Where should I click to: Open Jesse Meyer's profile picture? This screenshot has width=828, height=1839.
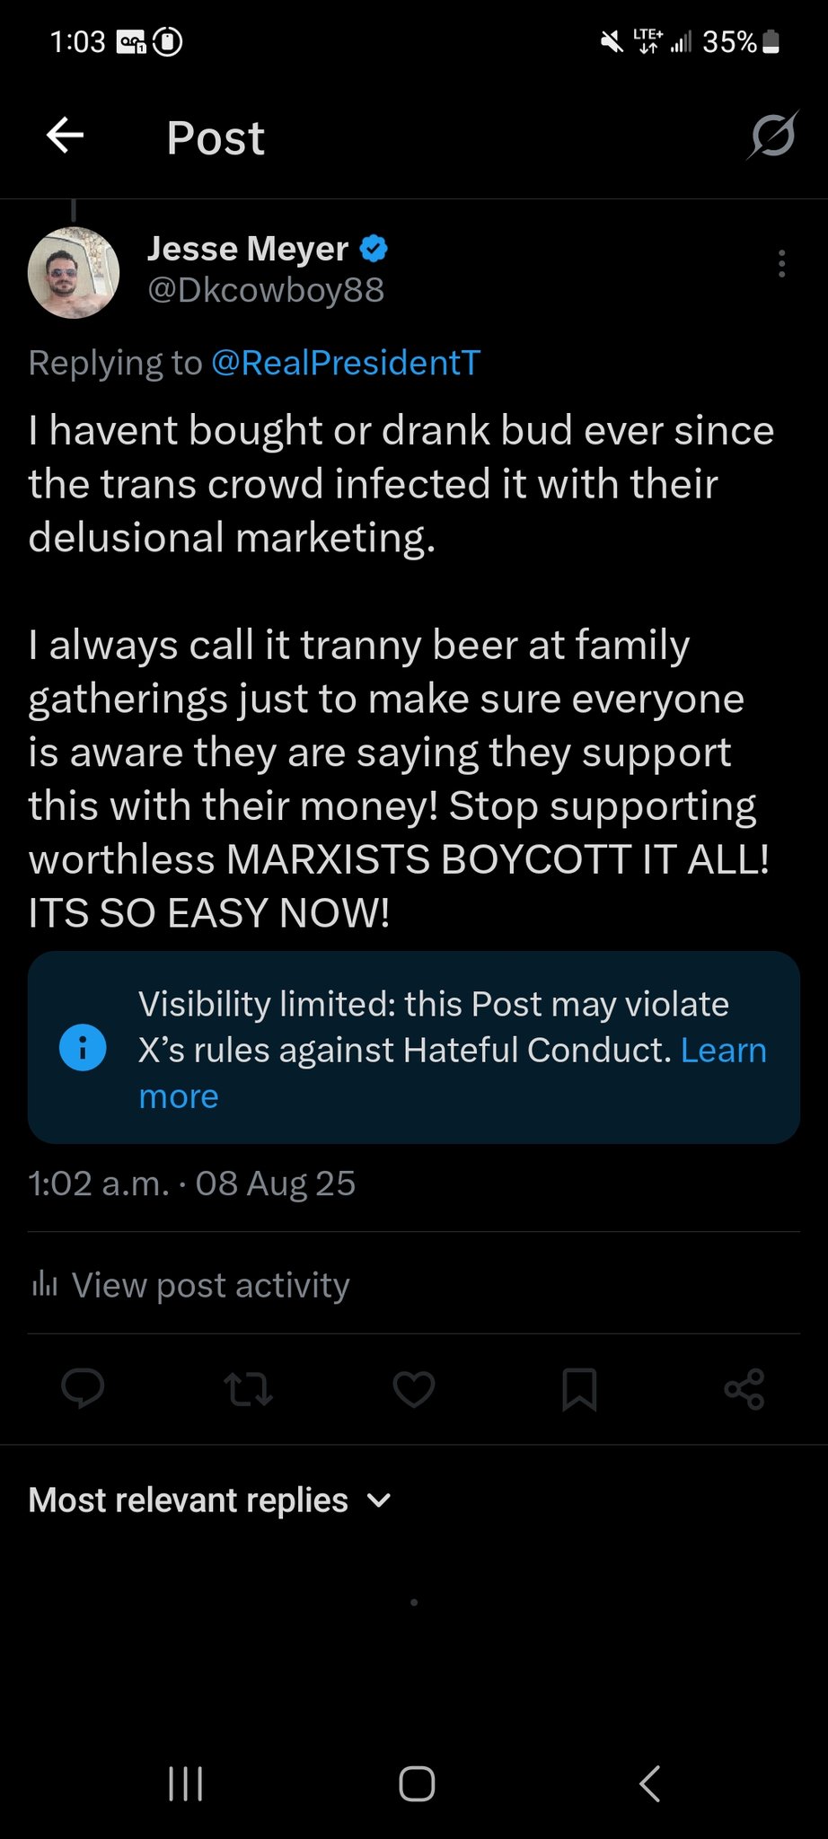pyautogui.click(x=74, y=272)
